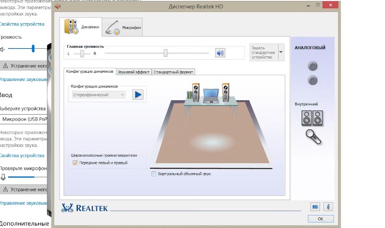Viewport: 385px width, 228px height.
Task: Select the internal microphone device icon
Action: coord(313,137)
